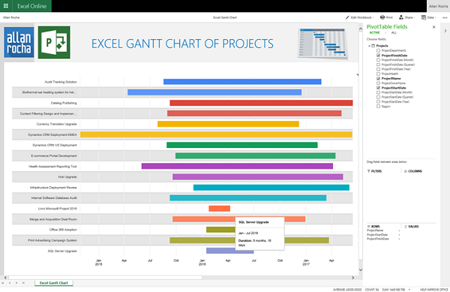Check ProjectStartDate (Quarter) field
The width and height of the screenshot is (450, 292).
(x=378, y=97)
